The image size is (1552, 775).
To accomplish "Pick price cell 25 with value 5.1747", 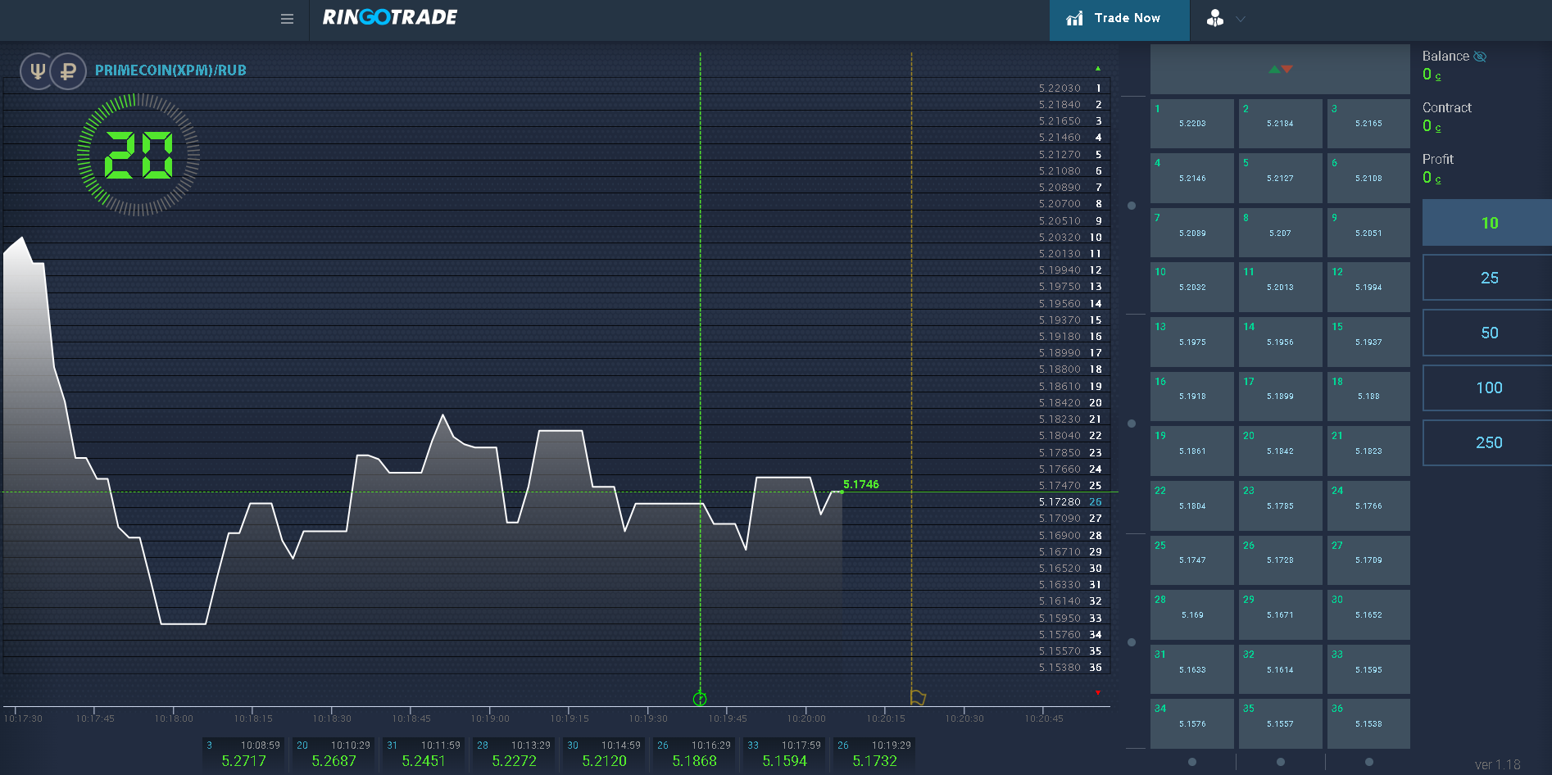I will tap(1191, 560).
